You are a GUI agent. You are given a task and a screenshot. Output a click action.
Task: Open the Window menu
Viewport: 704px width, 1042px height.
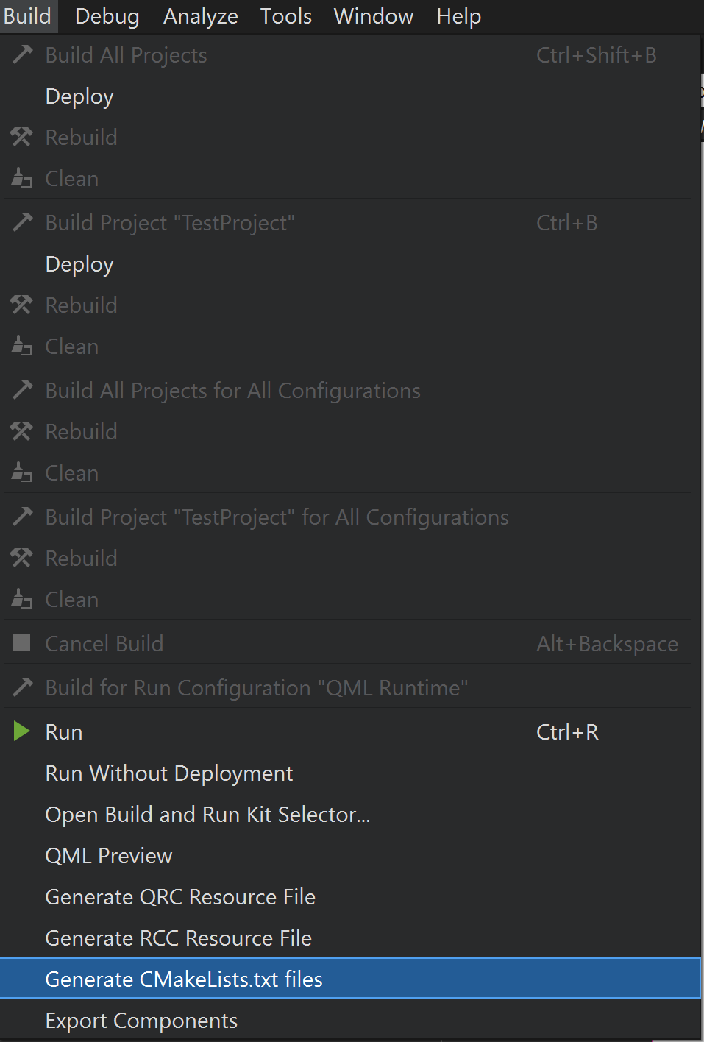[x=373, y=16]
